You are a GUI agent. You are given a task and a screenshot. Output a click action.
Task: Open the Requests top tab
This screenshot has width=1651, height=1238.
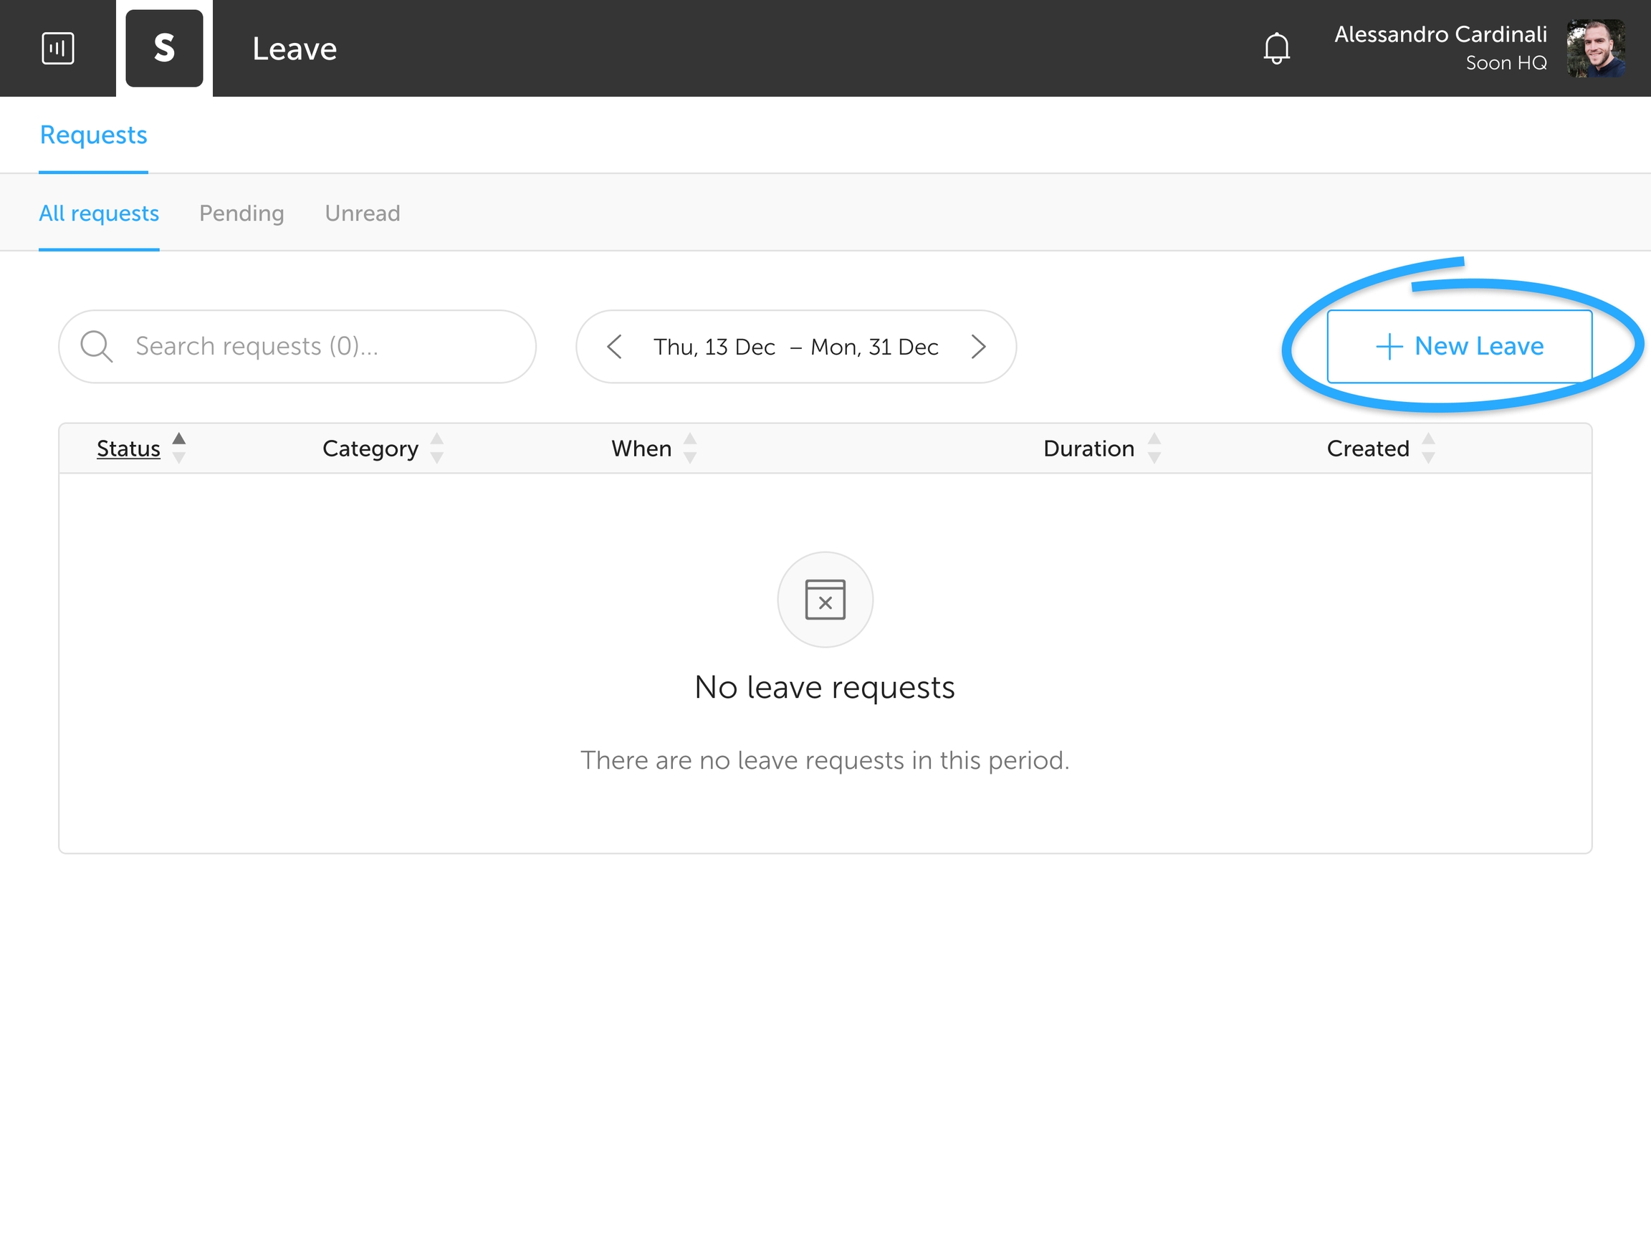(x=93, y=135)
